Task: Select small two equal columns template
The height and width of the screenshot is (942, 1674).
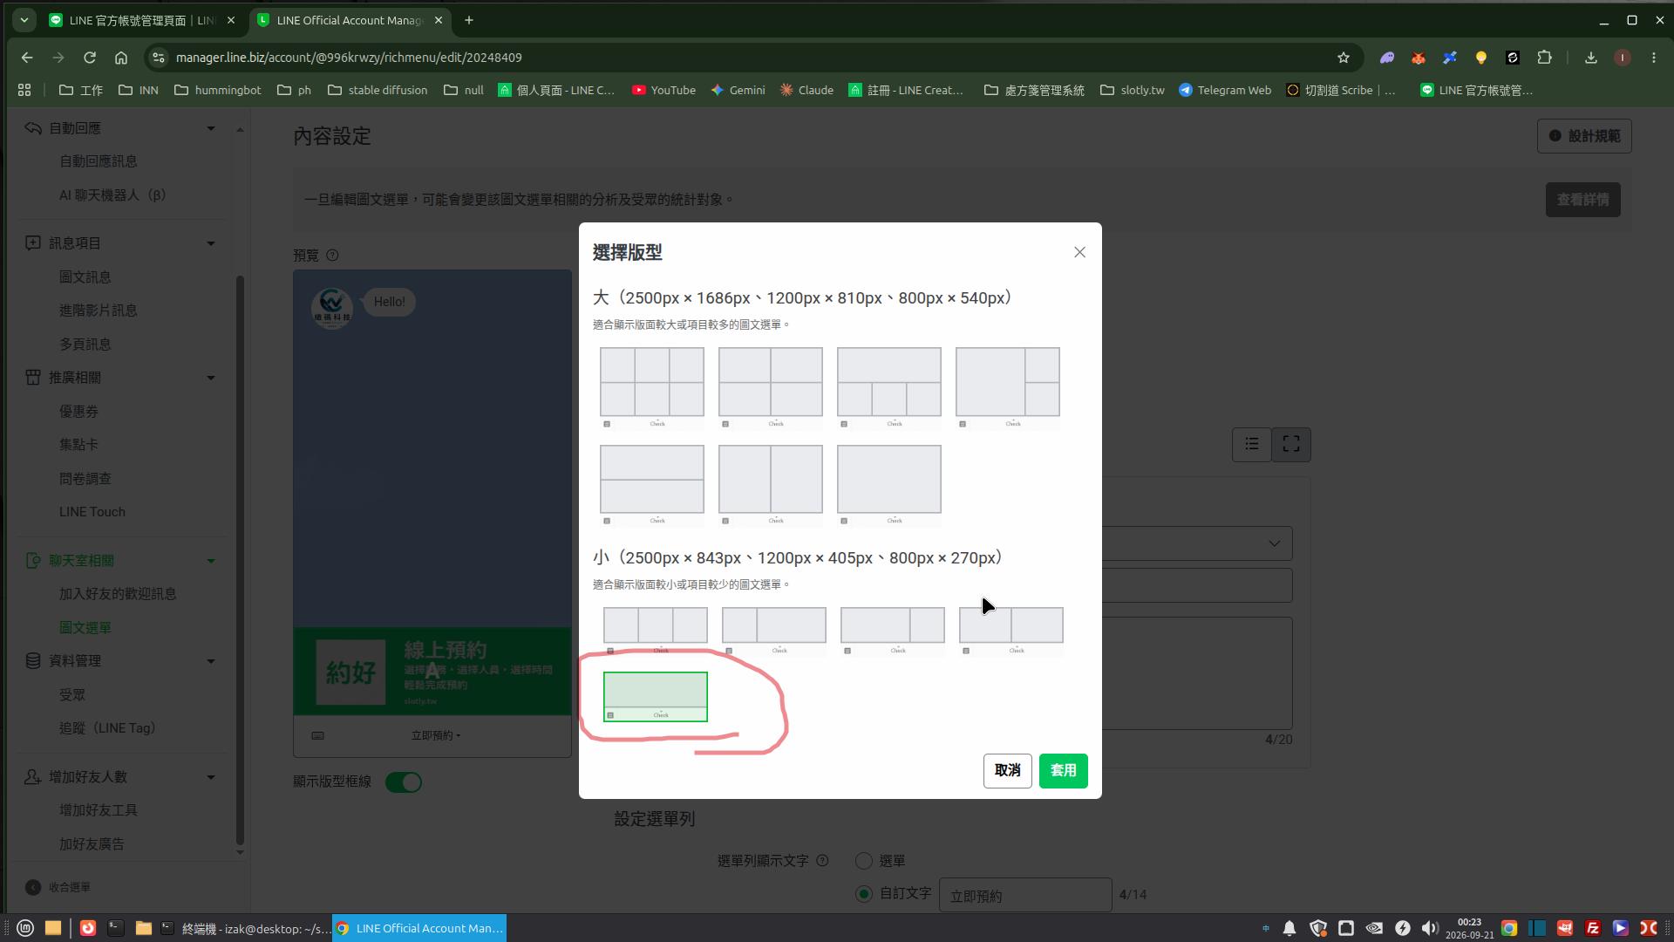Action: coord(1011,631)
